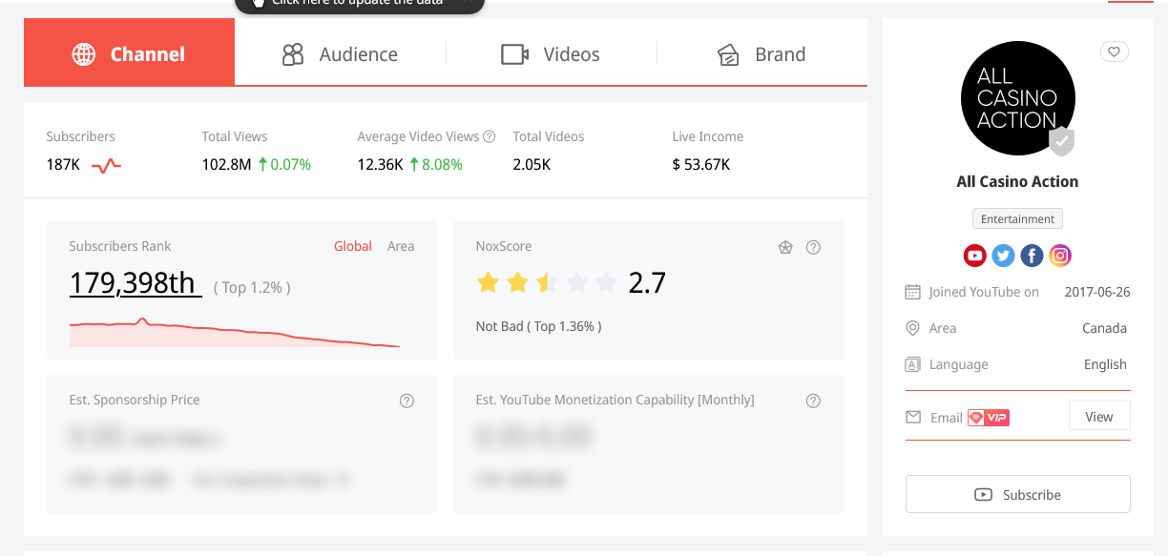Click the Est. Sponsorship Price help icon
The width and height of the screenshot is (1168, 556).
pos(407,401)
